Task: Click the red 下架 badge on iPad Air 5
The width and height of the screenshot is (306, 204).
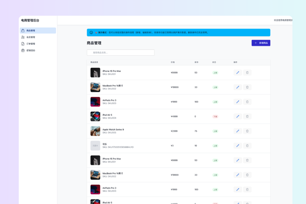Action: (215, 117)
